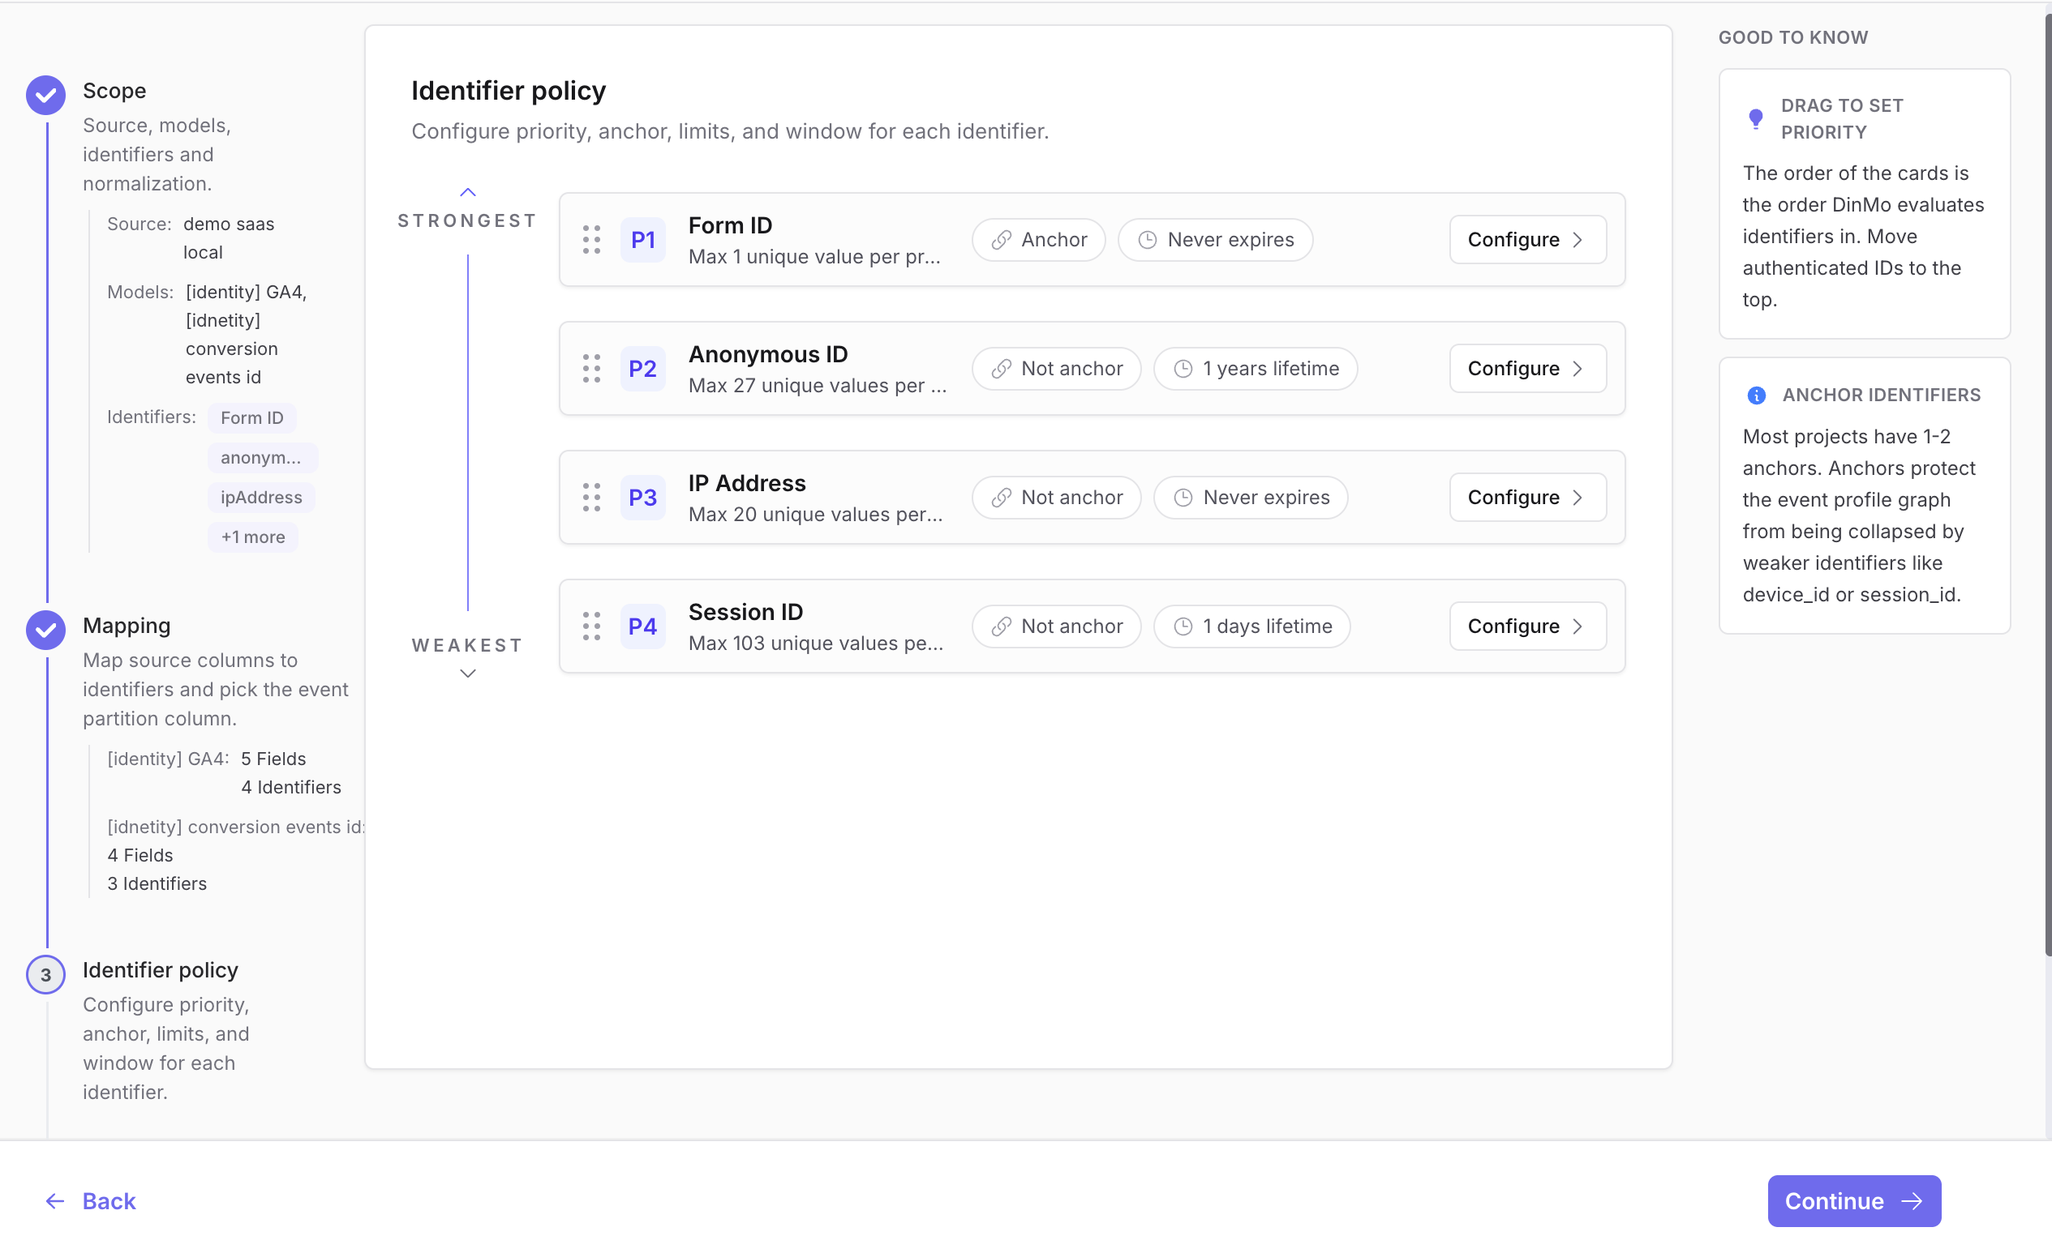Click the Anchor chip on Form ID

(x=1038, y=240)
